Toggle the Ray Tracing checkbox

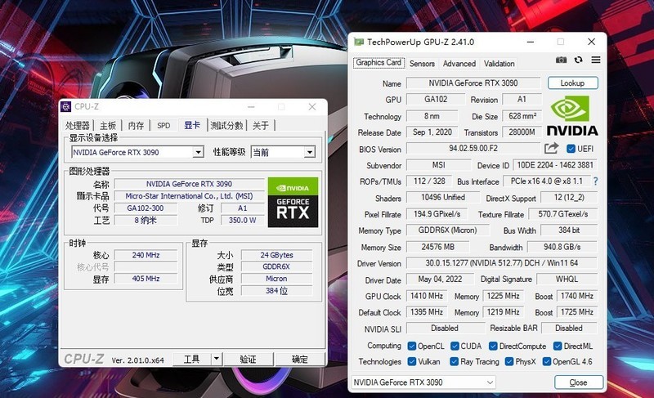454,361
